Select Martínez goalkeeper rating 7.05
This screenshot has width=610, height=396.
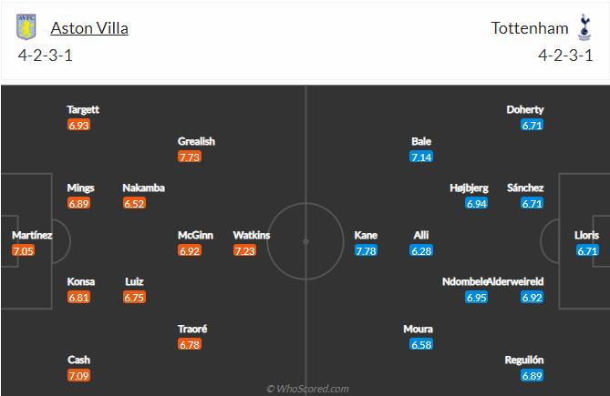(23, 250)
